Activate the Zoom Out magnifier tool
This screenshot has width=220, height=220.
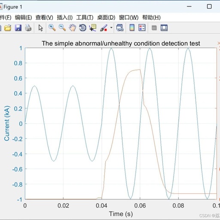pyautogui.click(x=62, y=27)
